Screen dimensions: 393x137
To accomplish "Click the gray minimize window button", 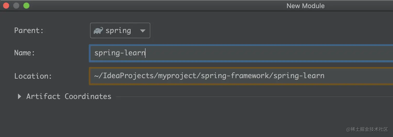I will pos(16,5).
